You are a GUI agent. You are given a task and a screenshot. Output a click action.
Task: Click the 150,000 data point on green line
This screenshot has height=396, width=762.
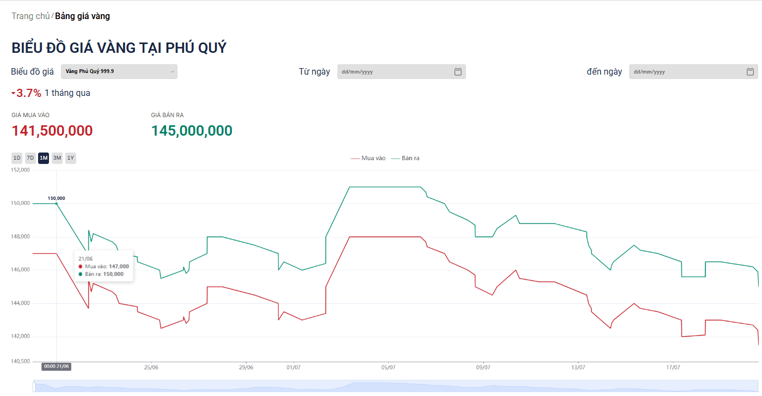[57, 204]
